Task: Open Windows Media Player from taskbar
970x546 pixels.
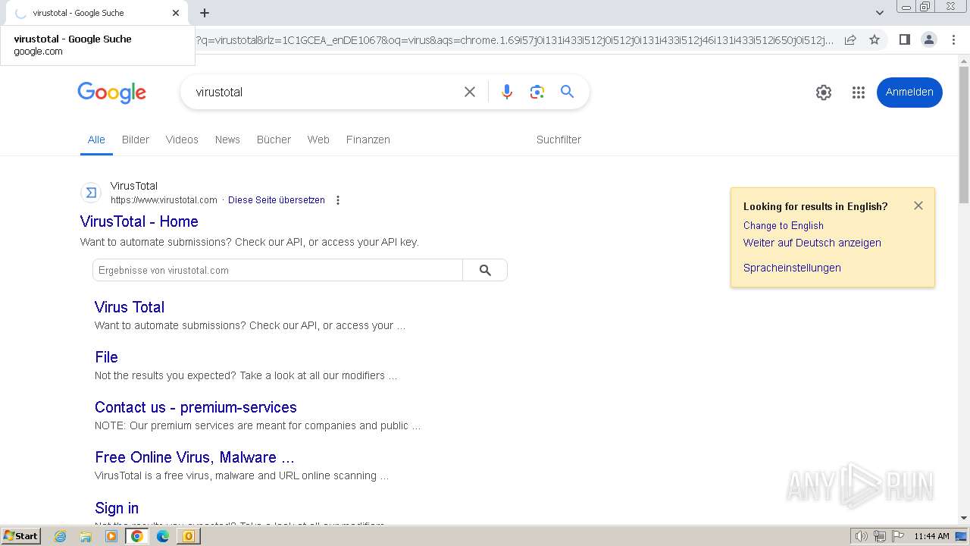Action: [x=111, y=536]
